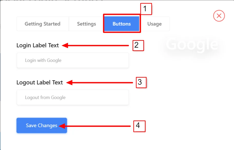This screenshot has height=150, width=234.
Task: Click the Logout Label Text heading
Action: click(40, 82)
